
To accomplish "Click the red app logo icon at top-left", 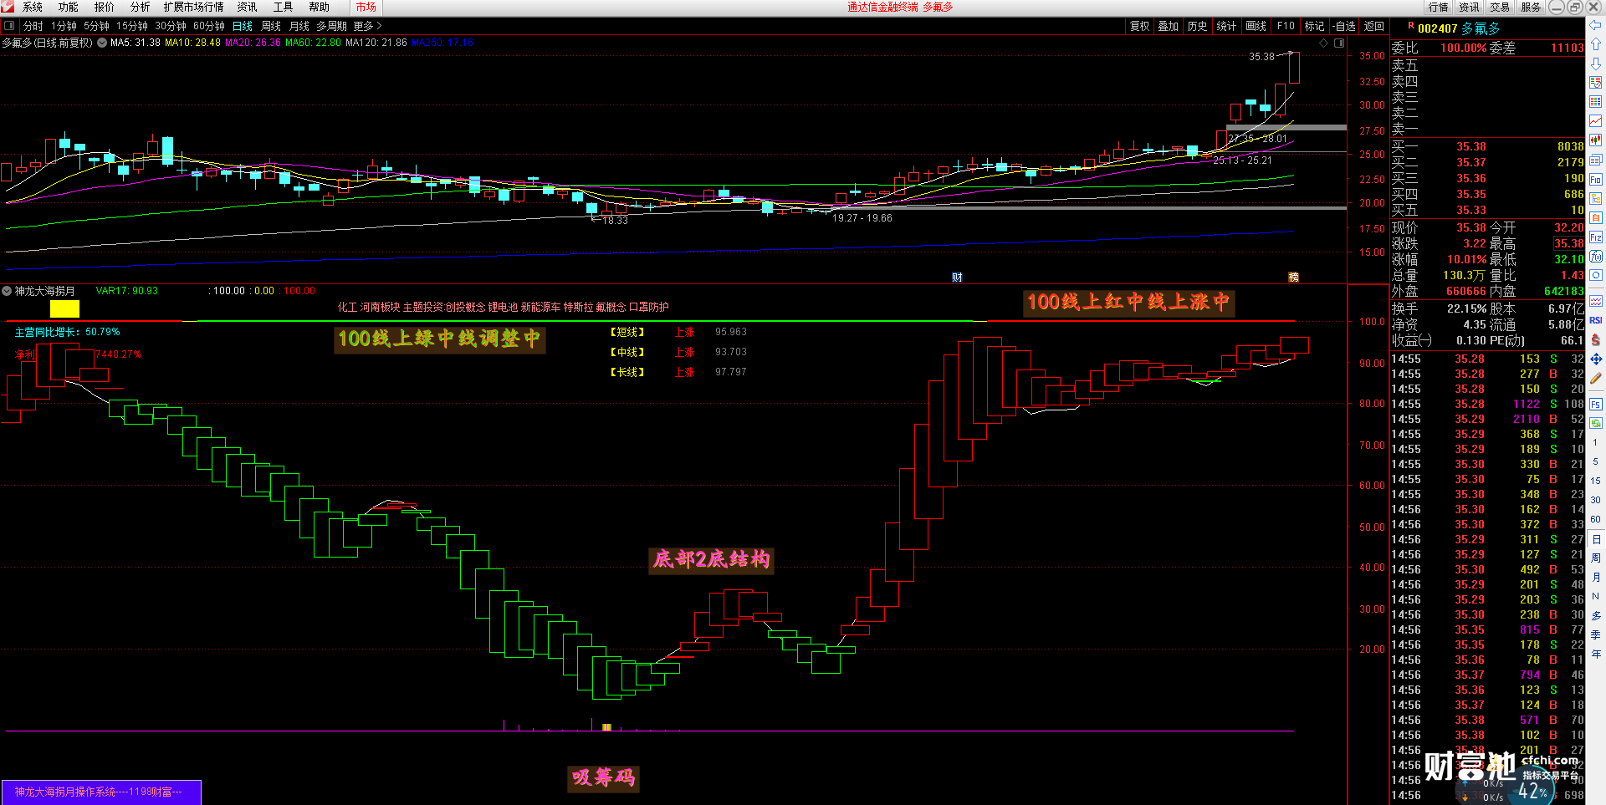I will click(8, 7).
